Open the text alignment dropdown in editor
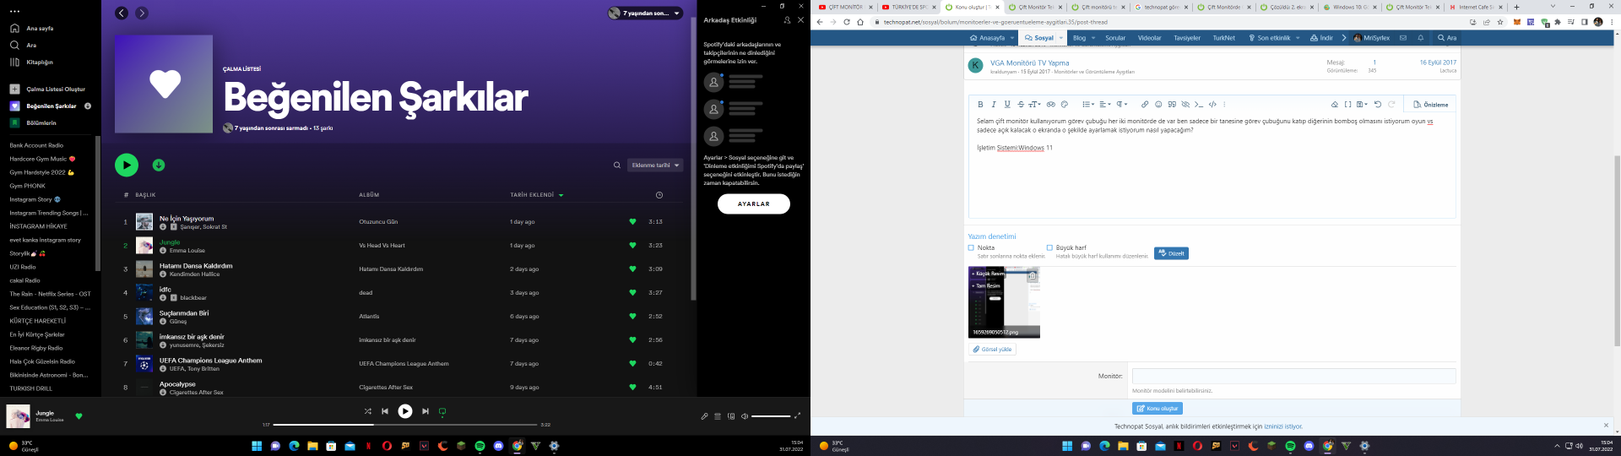Image resolution: width=1621 pixels, height=456 pixels. click(x=1105, y=105)
